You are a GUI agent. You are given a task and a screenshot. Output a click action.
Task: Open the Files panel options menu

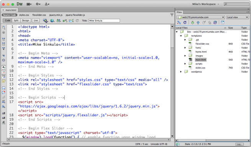(x=248, y=12)
